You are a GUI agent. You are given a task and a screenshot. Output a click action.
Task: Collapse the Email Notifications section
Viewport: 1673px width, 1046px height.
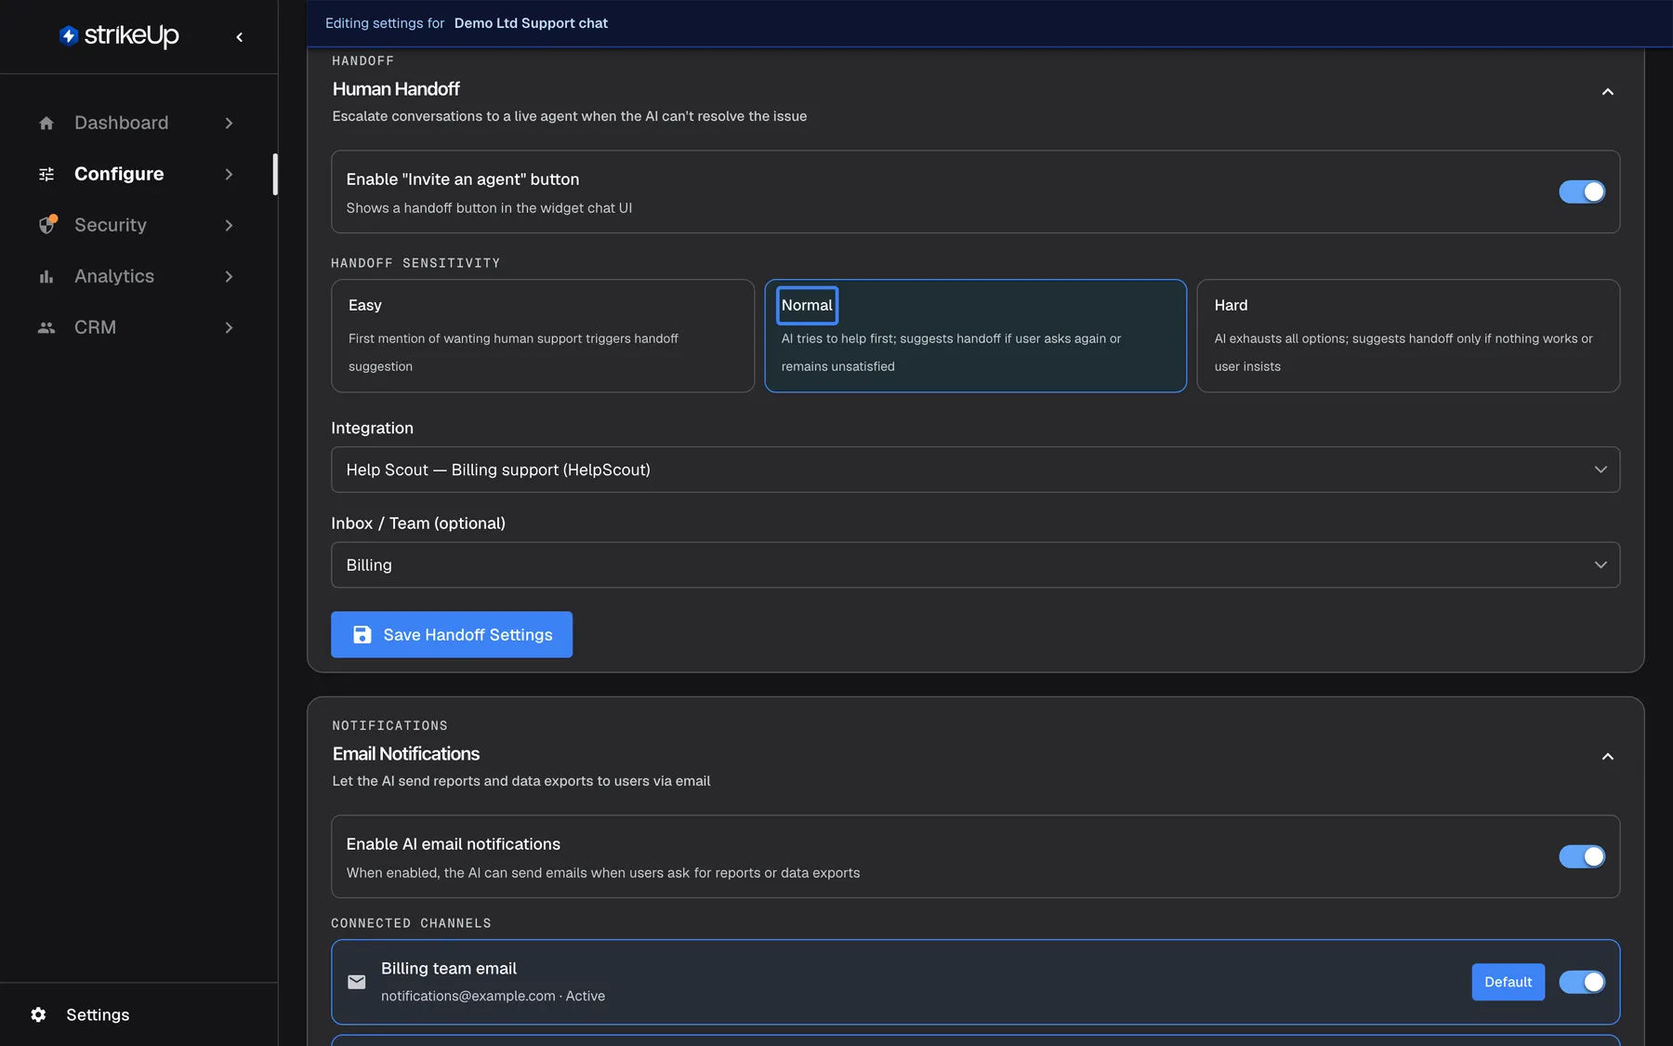click(x=1607, y=756)
